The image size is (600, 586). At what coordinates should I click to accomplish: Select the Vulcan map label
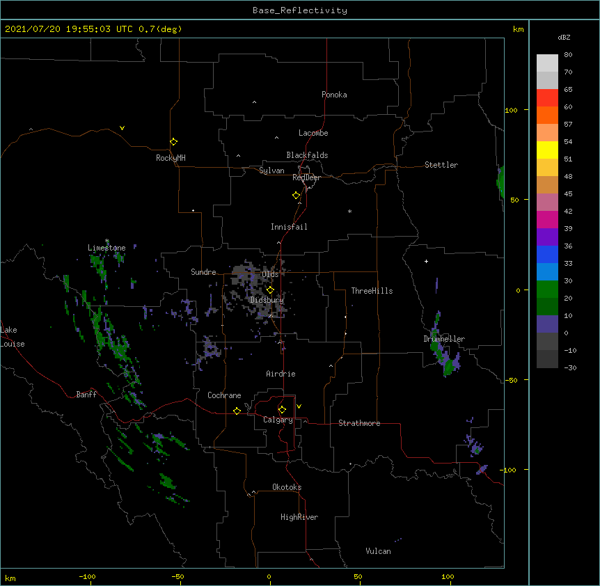click(378, 551)
